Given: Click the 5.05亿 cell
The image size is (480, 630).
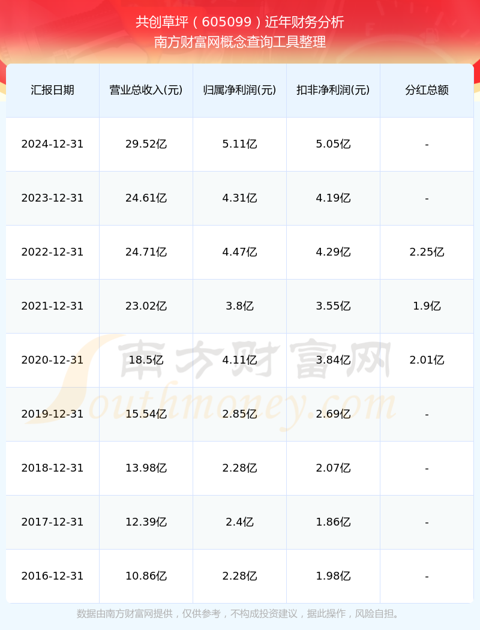Looking at the screenshot, I should (x=334, y=144).
